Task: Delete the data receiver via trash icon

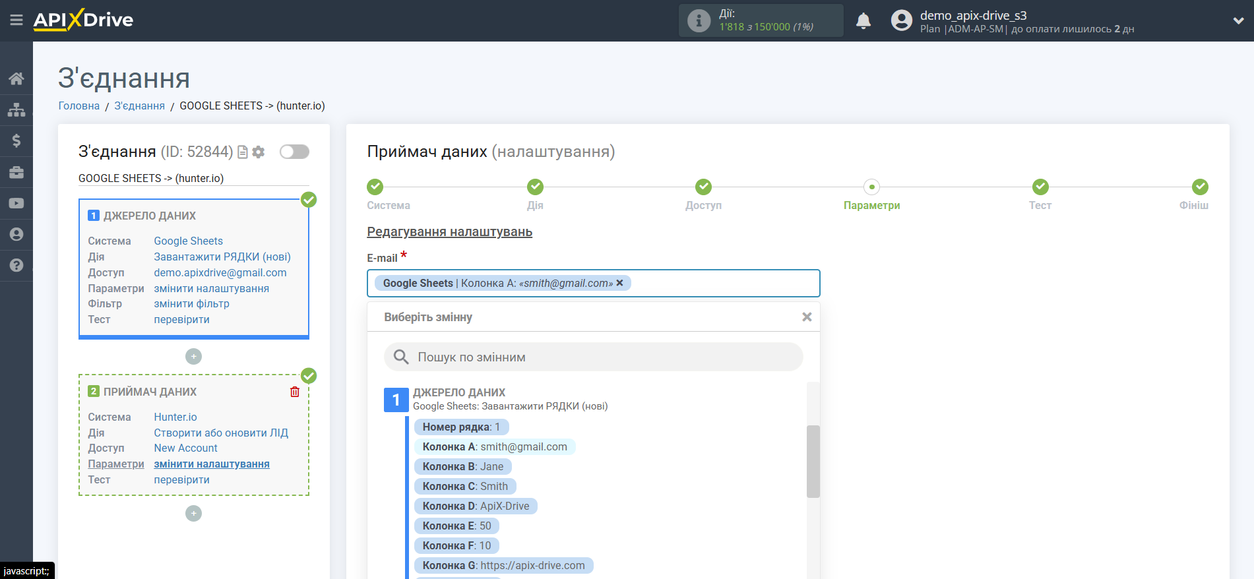Action: pyautogui.click(x=295, y=392)
